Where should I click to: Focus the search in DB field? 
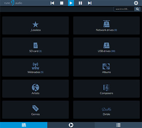(124, 9)
